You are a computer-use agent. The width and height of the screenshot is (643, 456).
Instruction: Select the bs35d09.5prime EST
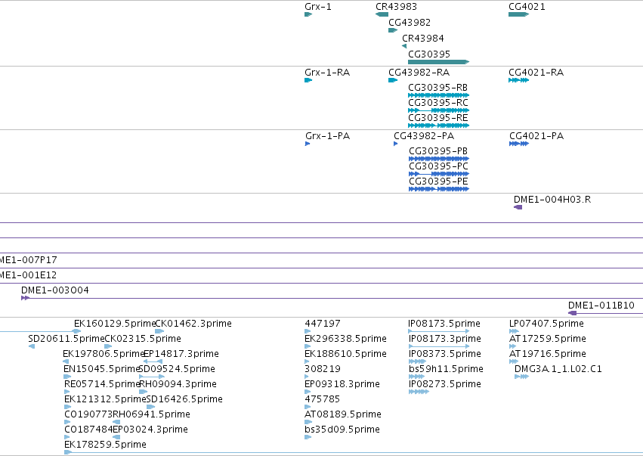point(342,430)
